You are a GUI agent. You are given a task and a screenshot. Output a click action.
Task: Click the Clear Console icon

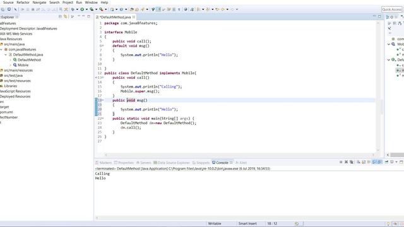pyautogui.click(x=359, y=162)
